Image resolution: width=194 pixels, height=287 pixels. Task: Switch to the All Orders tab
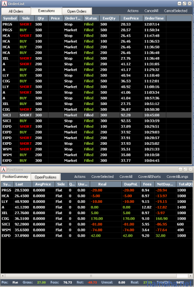point(16,11)
